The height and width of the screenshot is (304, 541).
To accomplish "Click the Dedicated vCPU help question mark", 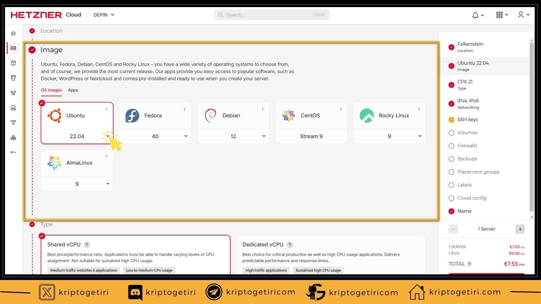I will (290, 245).
